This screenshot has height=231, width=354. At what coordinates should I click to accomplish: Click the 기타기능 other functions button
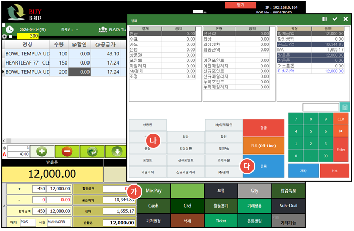288,221
